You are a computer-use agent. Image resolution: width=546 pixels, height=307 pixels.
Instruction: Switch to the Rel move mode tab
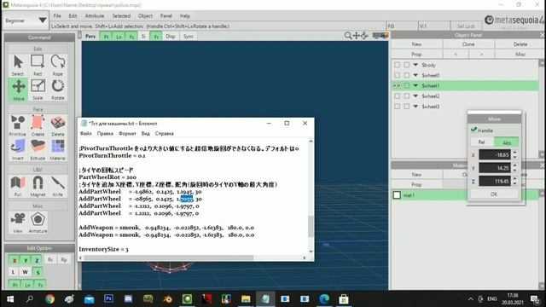(x=481, y=142)
